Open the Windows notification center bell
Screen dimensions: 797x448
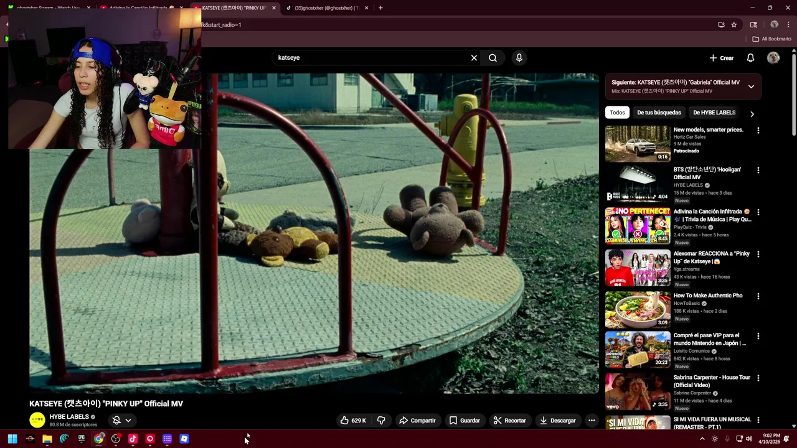787,439
